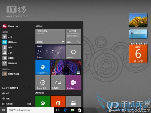151x113 pixels.
Task: Launch Edge from the taskbar
Action: (65, 110)
